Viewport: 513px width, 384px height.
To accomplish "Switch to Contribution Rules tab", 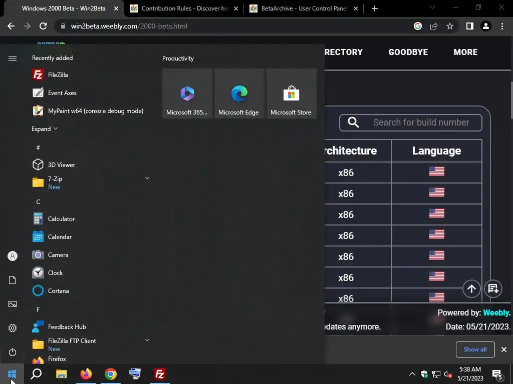I will pyautogui.click(x=184, y=8).
